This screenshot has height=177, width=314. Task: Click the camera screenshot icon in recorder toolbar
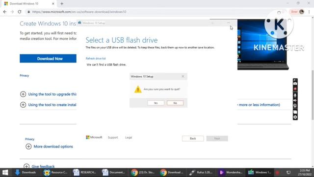(295, 84)
